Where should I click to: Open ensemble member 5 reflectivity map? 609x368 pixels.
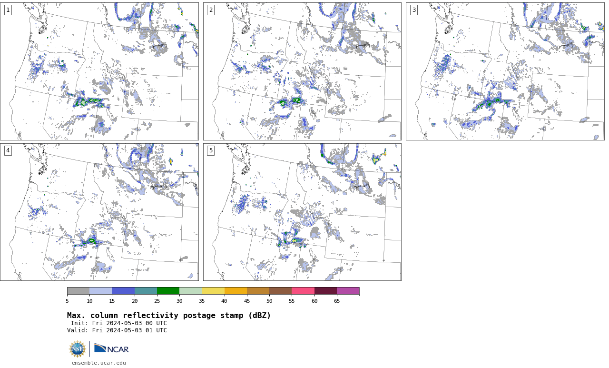coord(302,212)
